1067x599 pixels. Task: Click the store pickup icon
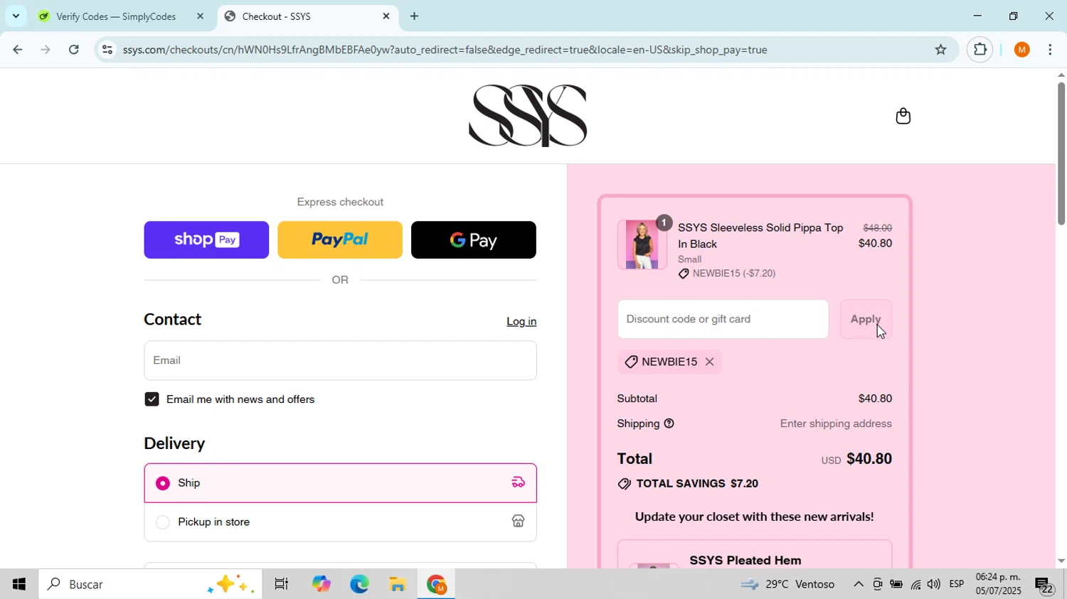tap(518, 522)
